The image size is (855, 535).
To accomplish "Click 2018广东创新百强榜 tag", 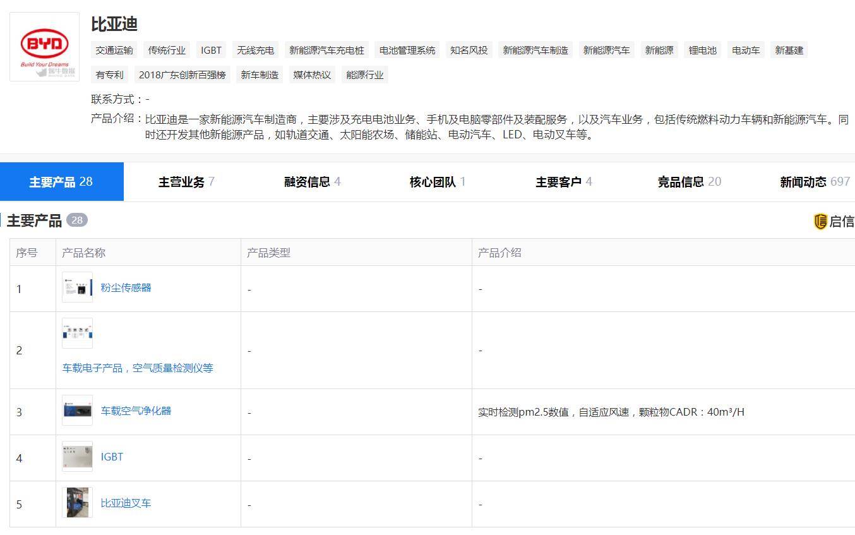I will [182, 75].
